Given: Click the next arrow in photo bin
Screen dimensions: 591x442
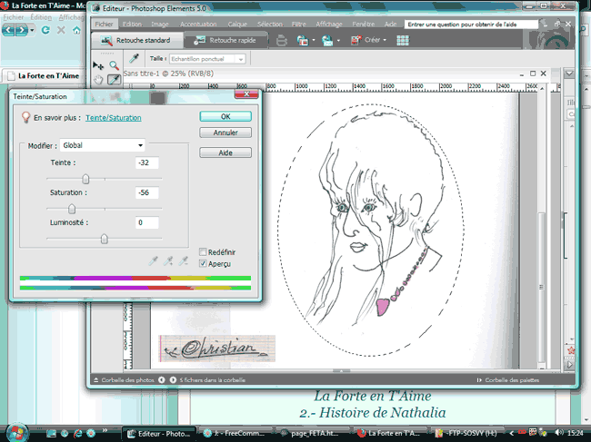Looking at the screenshot, I should tap(173, 380).
